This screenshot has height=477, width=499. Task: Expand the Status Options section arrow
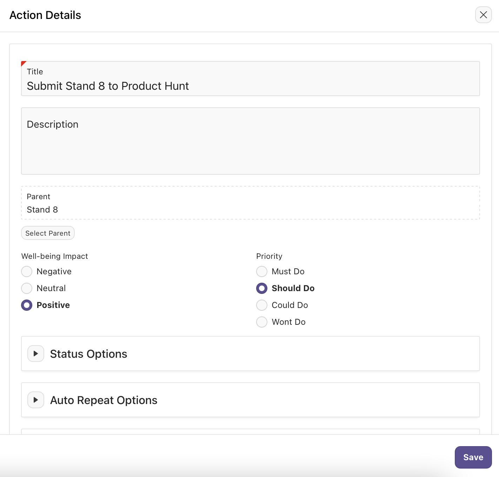[x=36, y=354]
